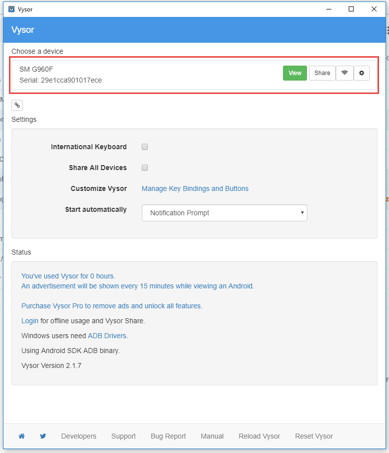Open the Bug Report footer item
The image size is (389, 453).
(x=168, y=436)
